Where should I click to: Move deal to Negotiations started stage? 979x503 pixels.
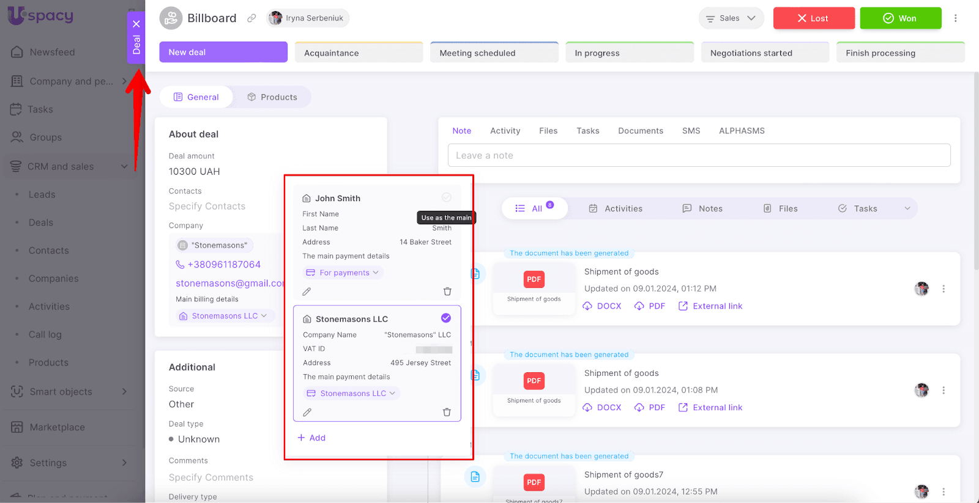click(764, 53)
